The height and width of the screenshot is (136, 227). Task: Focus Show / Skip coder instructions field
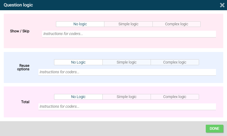[x=129, y=34]
